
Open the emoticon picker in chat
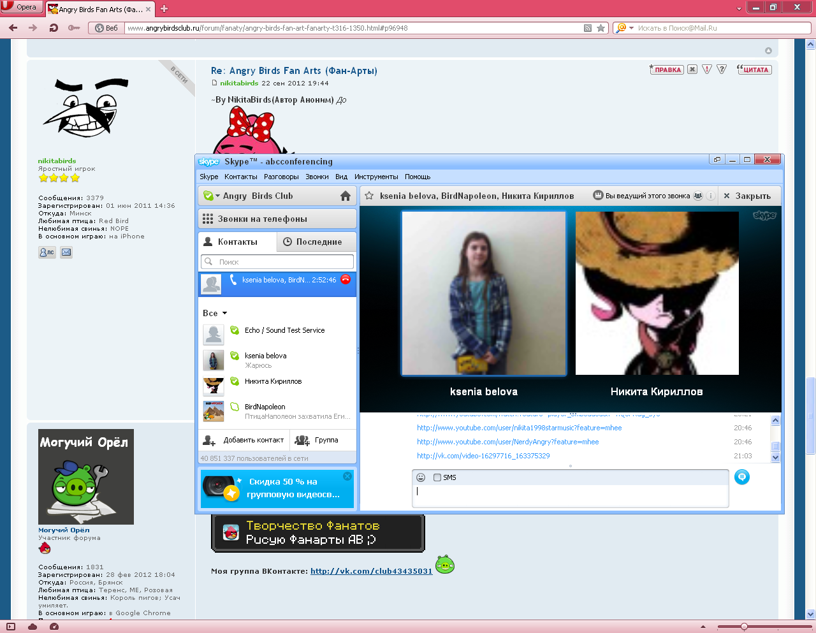click(421, 477)
